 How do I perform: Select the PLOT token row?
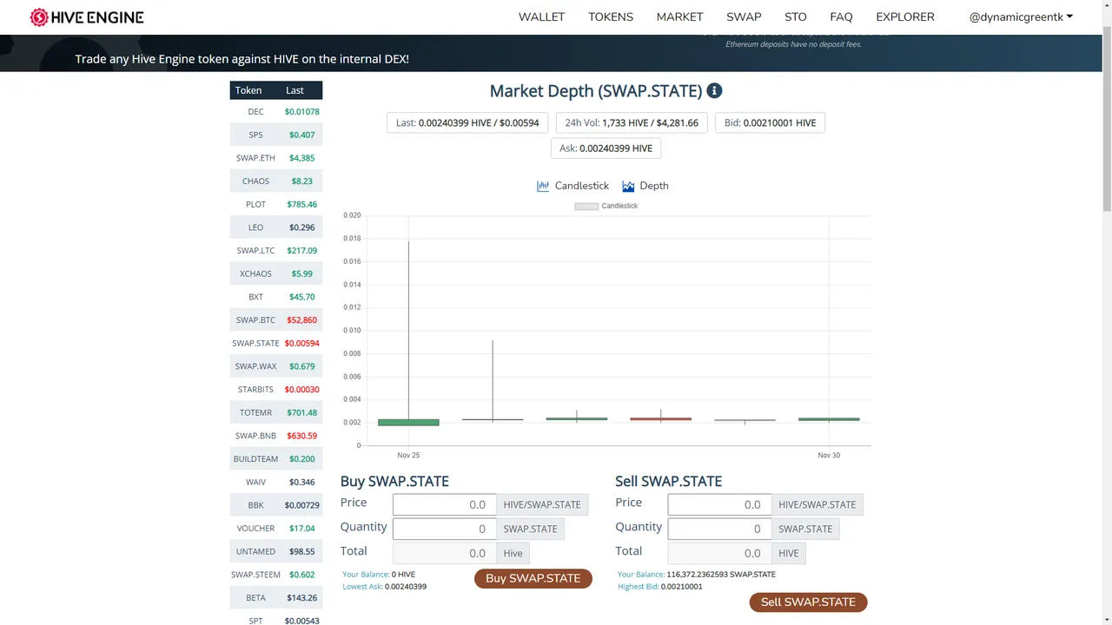[x=276, y=204]
